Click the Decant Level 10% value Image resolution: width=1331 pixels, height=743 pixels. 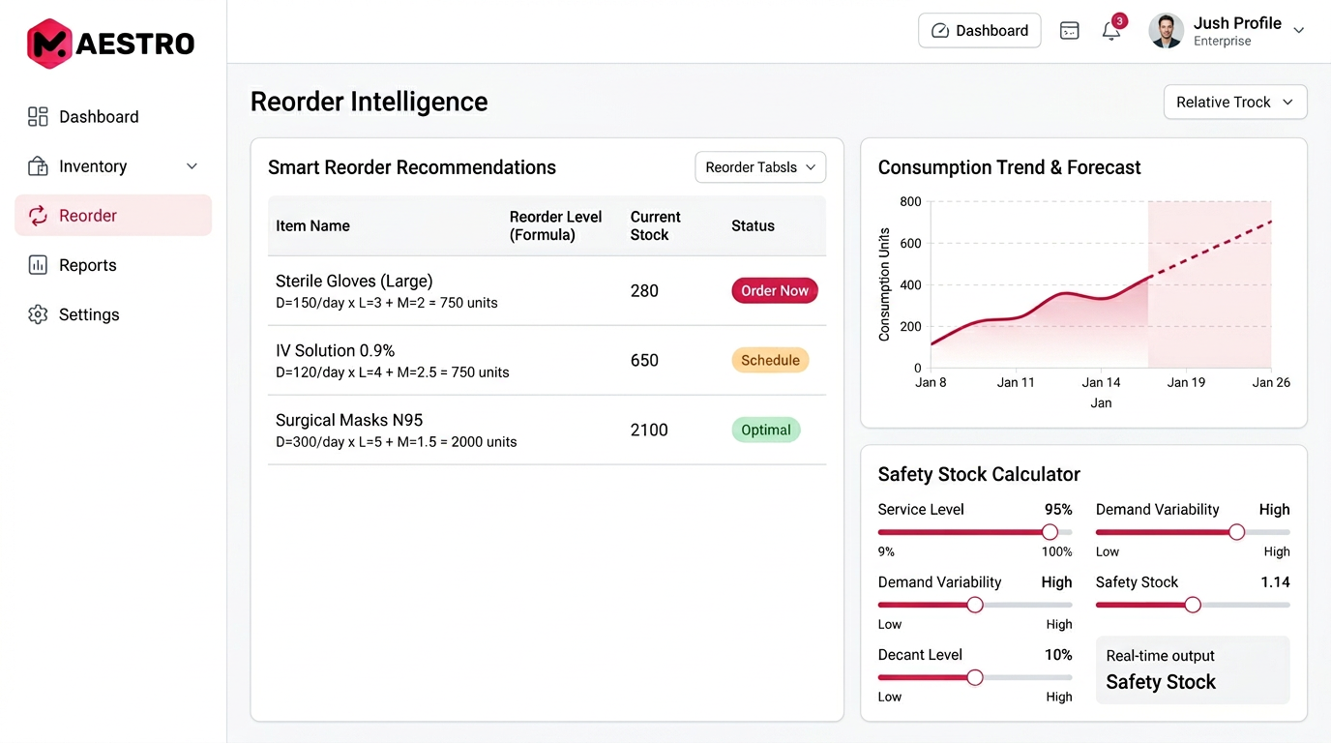pyautogui.click(x=1058, y=655)
